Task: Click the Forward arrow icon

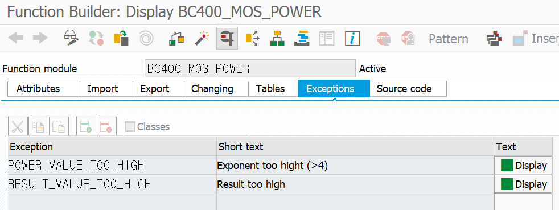Action: (x=40, y=38)
